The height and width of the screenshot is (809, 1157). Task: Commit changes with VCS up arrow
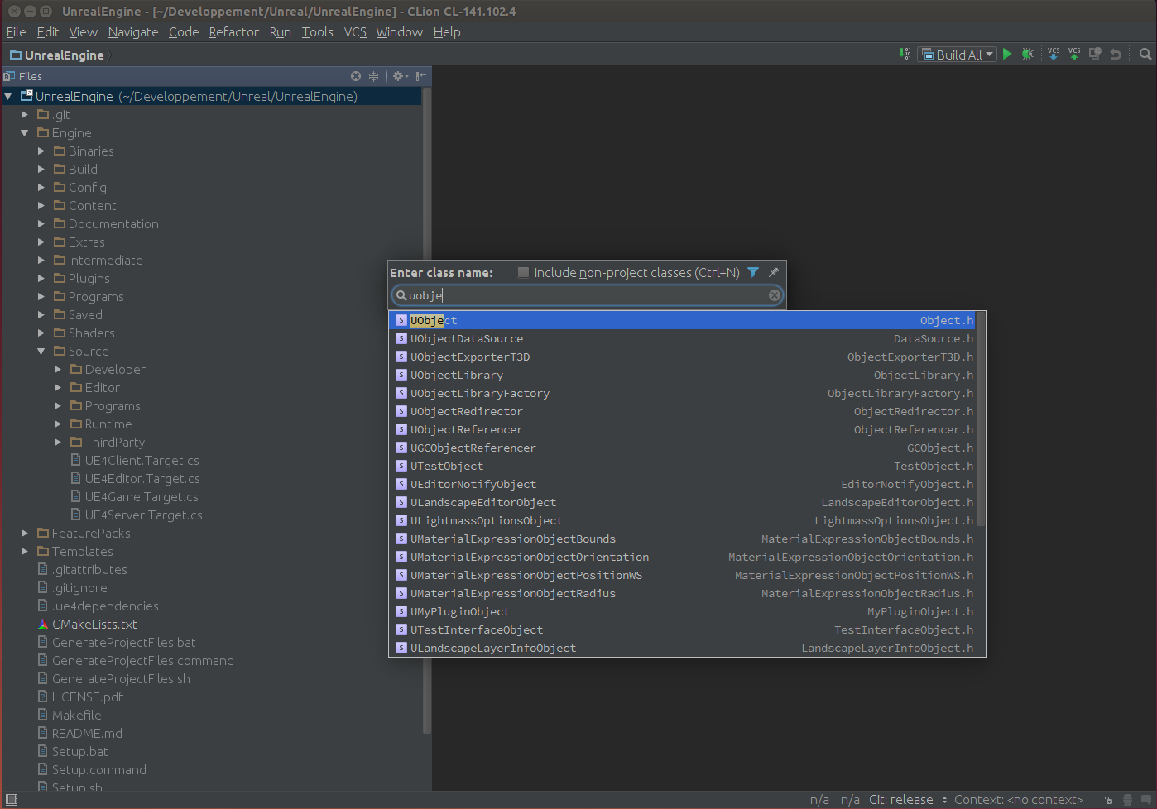[x=1074, y=54]
